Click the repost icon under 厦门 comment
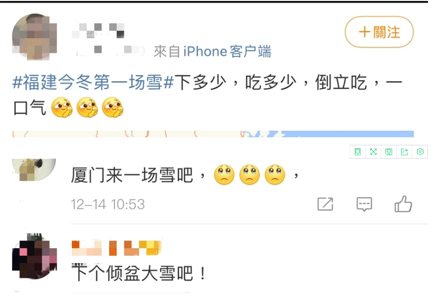Viewport: 437px width, 301px height. pyautogui.click(x=325, y=204)
